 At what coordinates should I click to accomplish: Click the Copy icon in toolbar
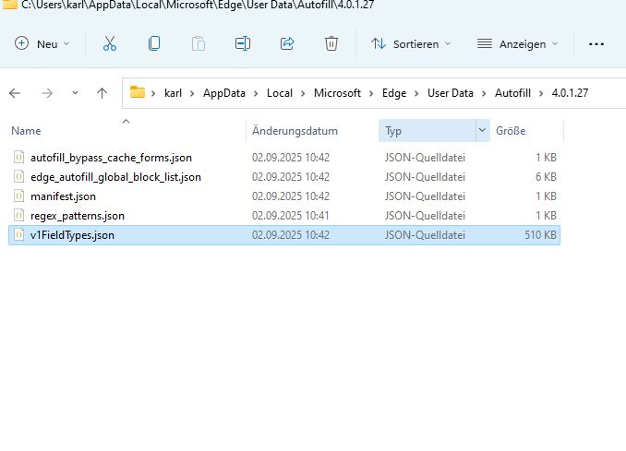coord(154,43)
